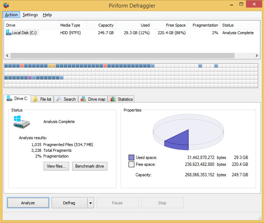The width and height of the screenshot is (264, 223).
Task: Close the Piriform Defraggler window
Action: [254, 4]
